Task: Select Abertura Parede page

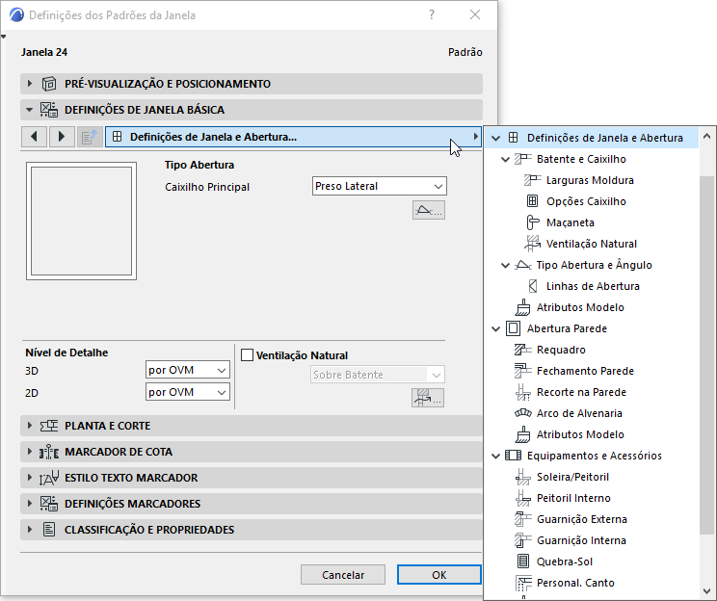Action: (567, 328)
